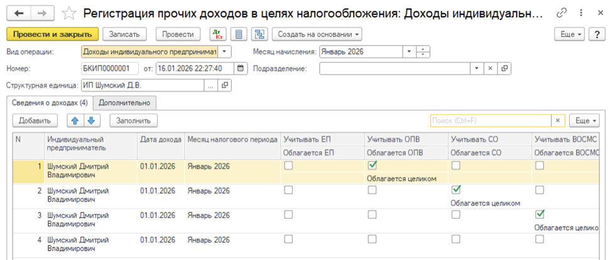
Task: Click Провести и закрыть button
Action: click(x=52, y=34)
